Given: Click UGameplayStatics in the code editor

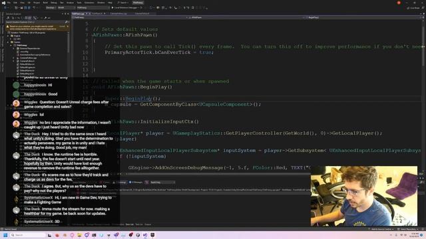Looking at the screenshot, I should [x=196, y=133].
